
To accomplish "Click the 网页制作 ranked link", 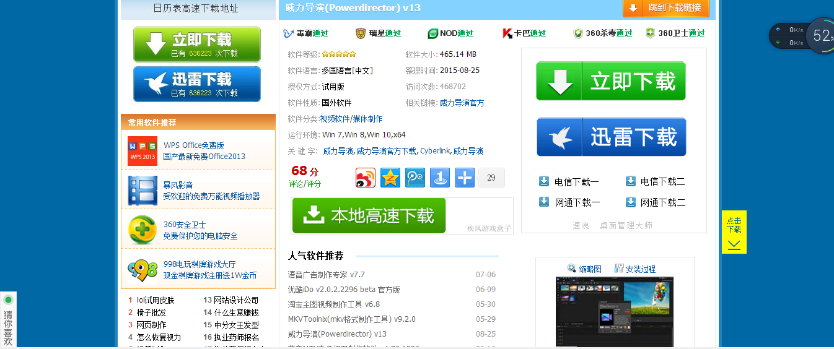I will [x=152, y=325].
